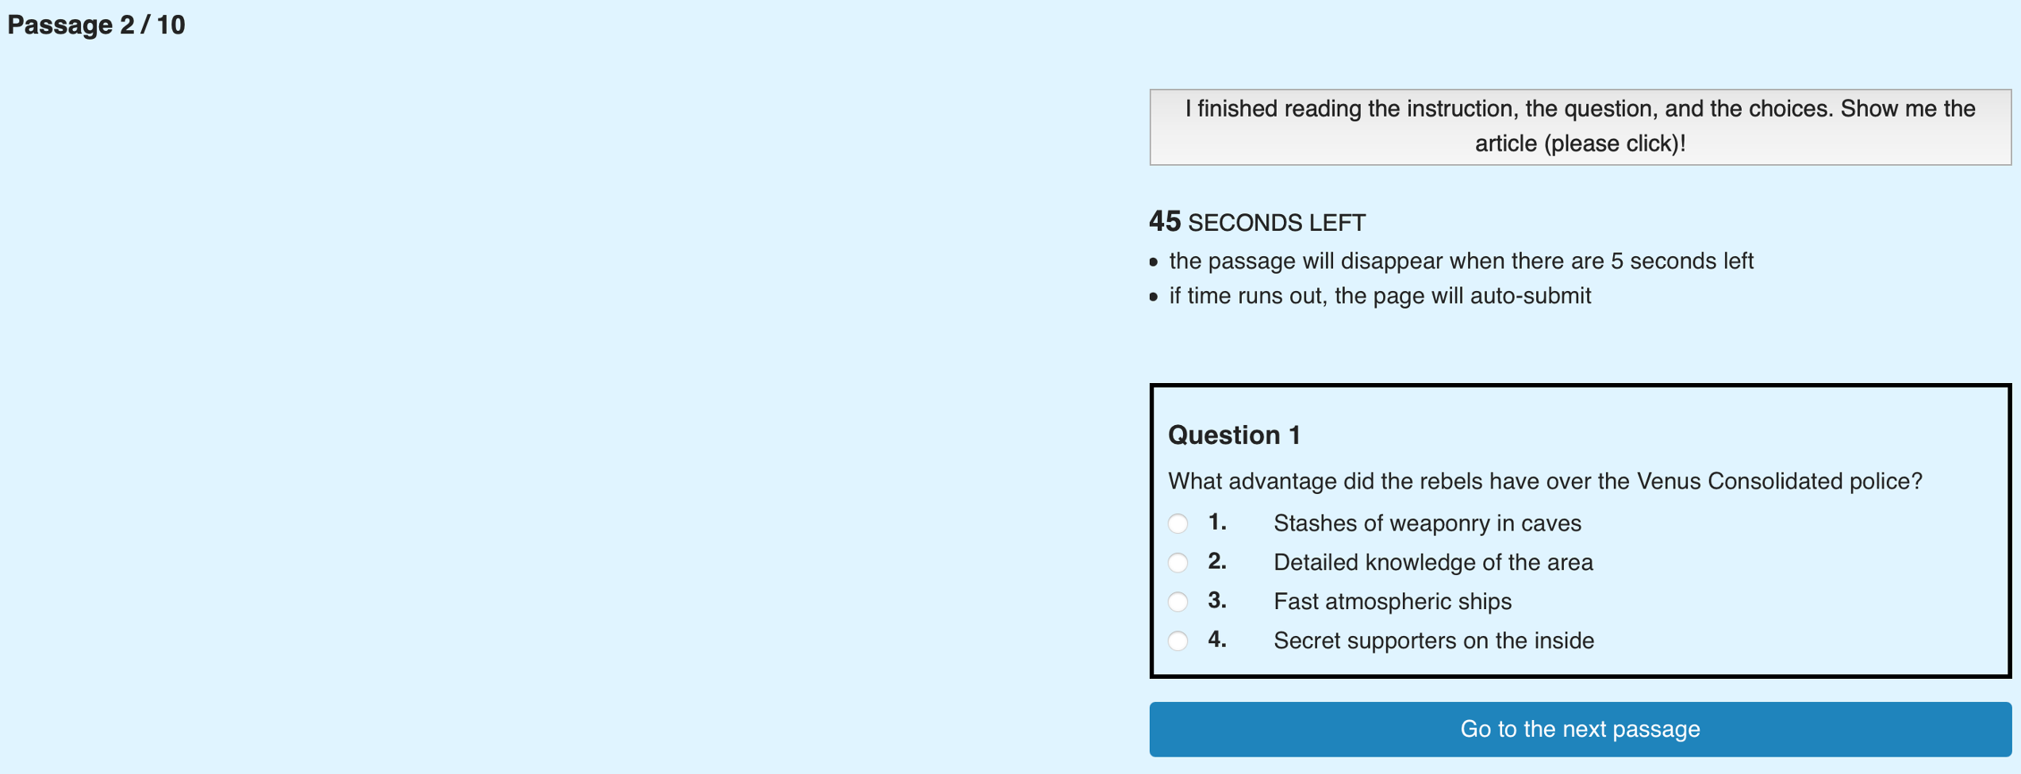Click the 45 seconds left timer
The image size is (2021, 774).
tap(1257, 222)
